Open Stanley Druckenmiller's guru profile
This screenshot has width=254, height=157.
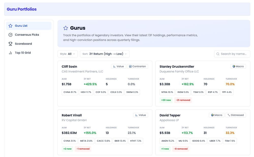[x=177, y=67]
